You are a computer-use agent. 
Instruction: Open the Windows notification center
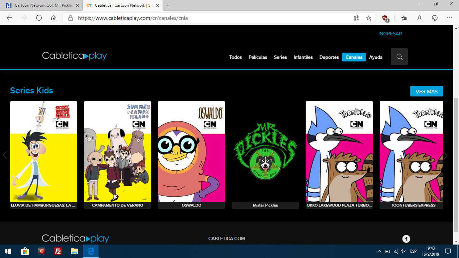(448, 251)
